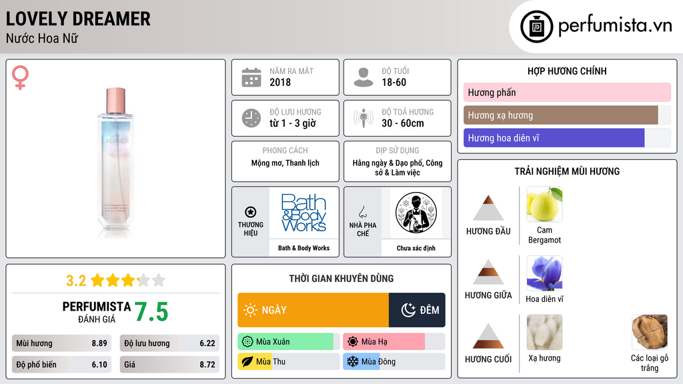
Task: Click the Mùa Đông season bar
Action: pyautogui.click(x=394, y=361)
